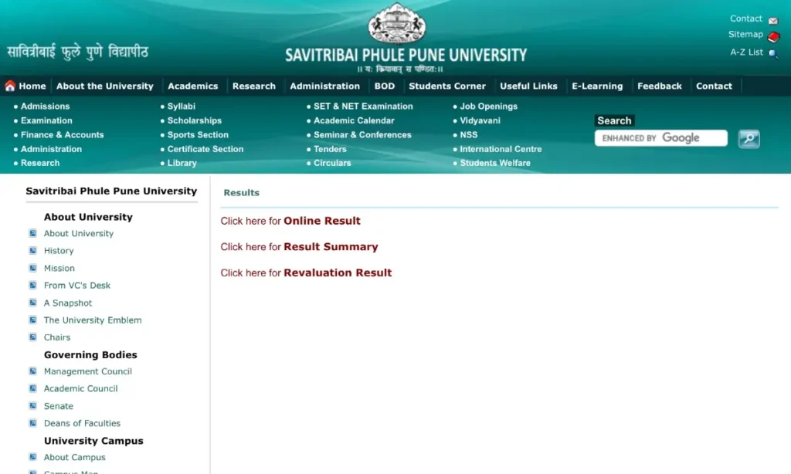Click the document icon beside History link
Viewport: 791px width, 474px height.
33,250
